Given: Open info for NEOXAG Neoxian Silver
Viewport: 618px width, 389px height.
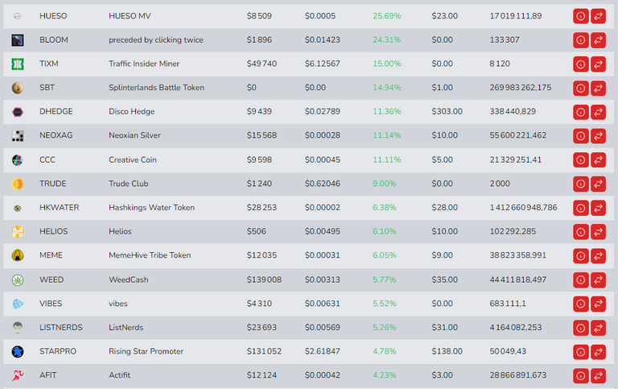Looking at the screenshot, I should click(x=580, y=136).
